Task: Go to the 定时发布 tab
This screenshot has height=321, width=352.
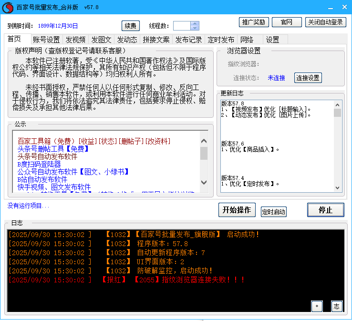Action: (x=221, y=40)
